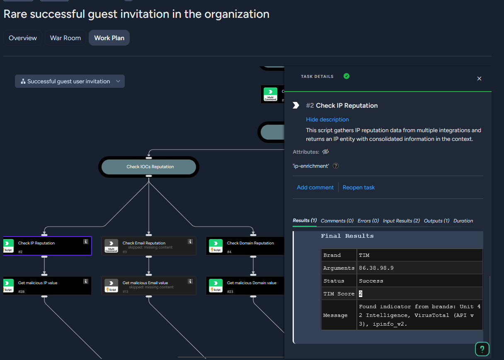This screenshot has width=504, height=360.
Task: Click the Success value in the Status row
Action: 371,281
